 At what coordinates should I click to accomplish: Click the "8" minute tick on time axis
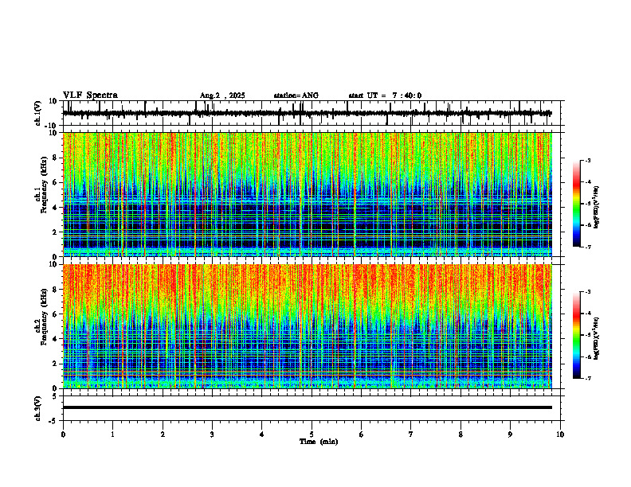[461, 434]
